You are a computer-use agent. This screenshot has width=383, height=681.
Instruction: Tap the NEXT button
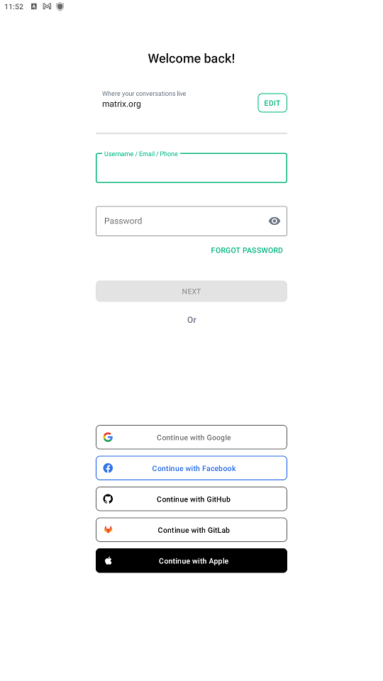pos(191,291)
